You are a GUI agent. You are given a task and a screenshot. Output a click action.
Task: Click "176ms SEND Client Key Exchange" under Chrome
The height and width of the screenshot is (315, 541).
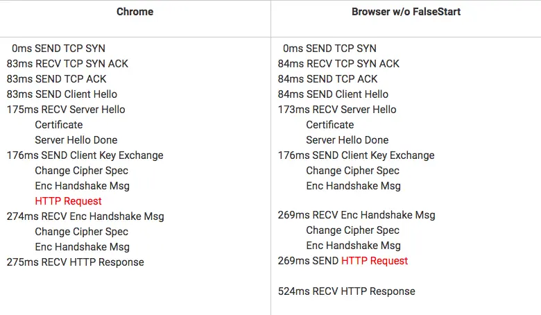coord(85,155)
